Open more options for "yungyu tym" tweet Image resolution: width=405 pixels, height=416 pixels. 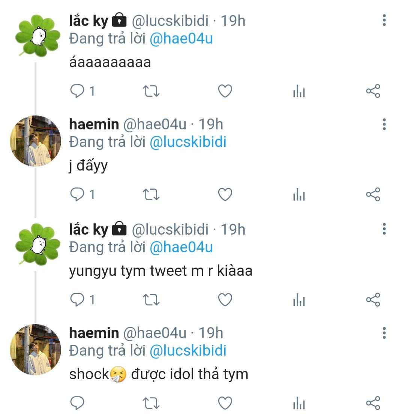point(384,229)
